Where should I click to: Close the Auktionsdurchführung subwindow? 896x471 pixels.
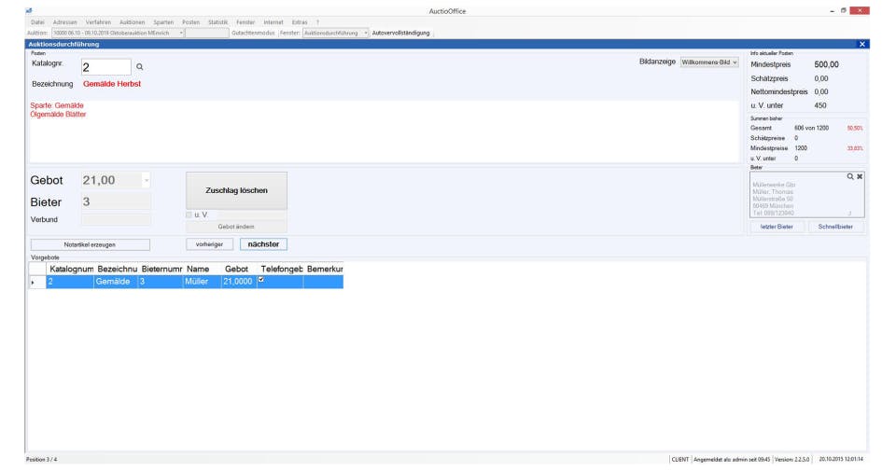click(x=862, y=44)
